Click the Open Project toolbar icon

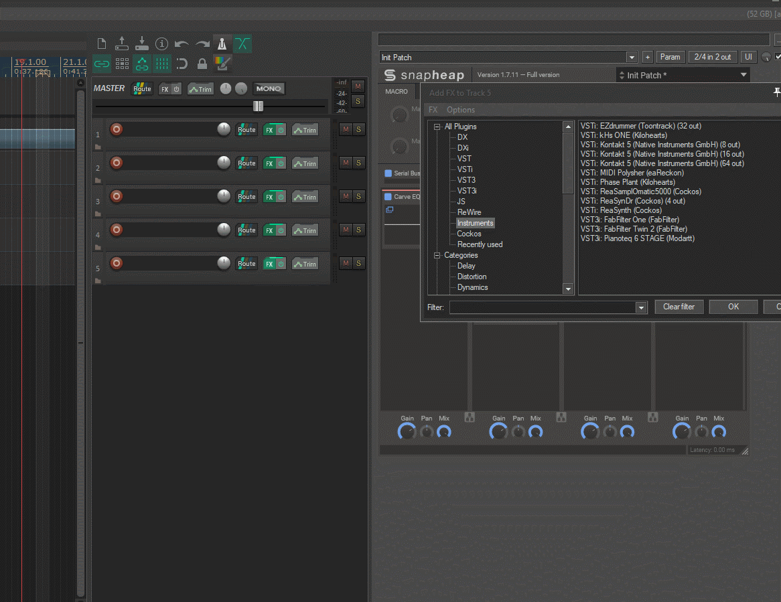point(121,44)
